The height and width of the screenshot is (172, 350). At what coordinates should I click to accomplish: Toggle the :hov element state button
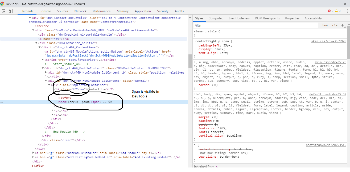click(x=324, y=25)
